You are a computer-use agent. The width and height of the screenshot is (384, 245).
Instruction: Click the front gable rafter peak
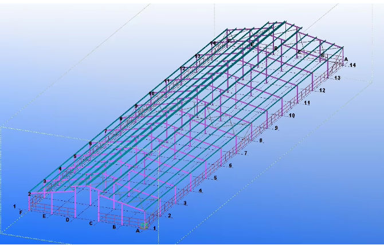pyautogui.click(x=85, y=185)
